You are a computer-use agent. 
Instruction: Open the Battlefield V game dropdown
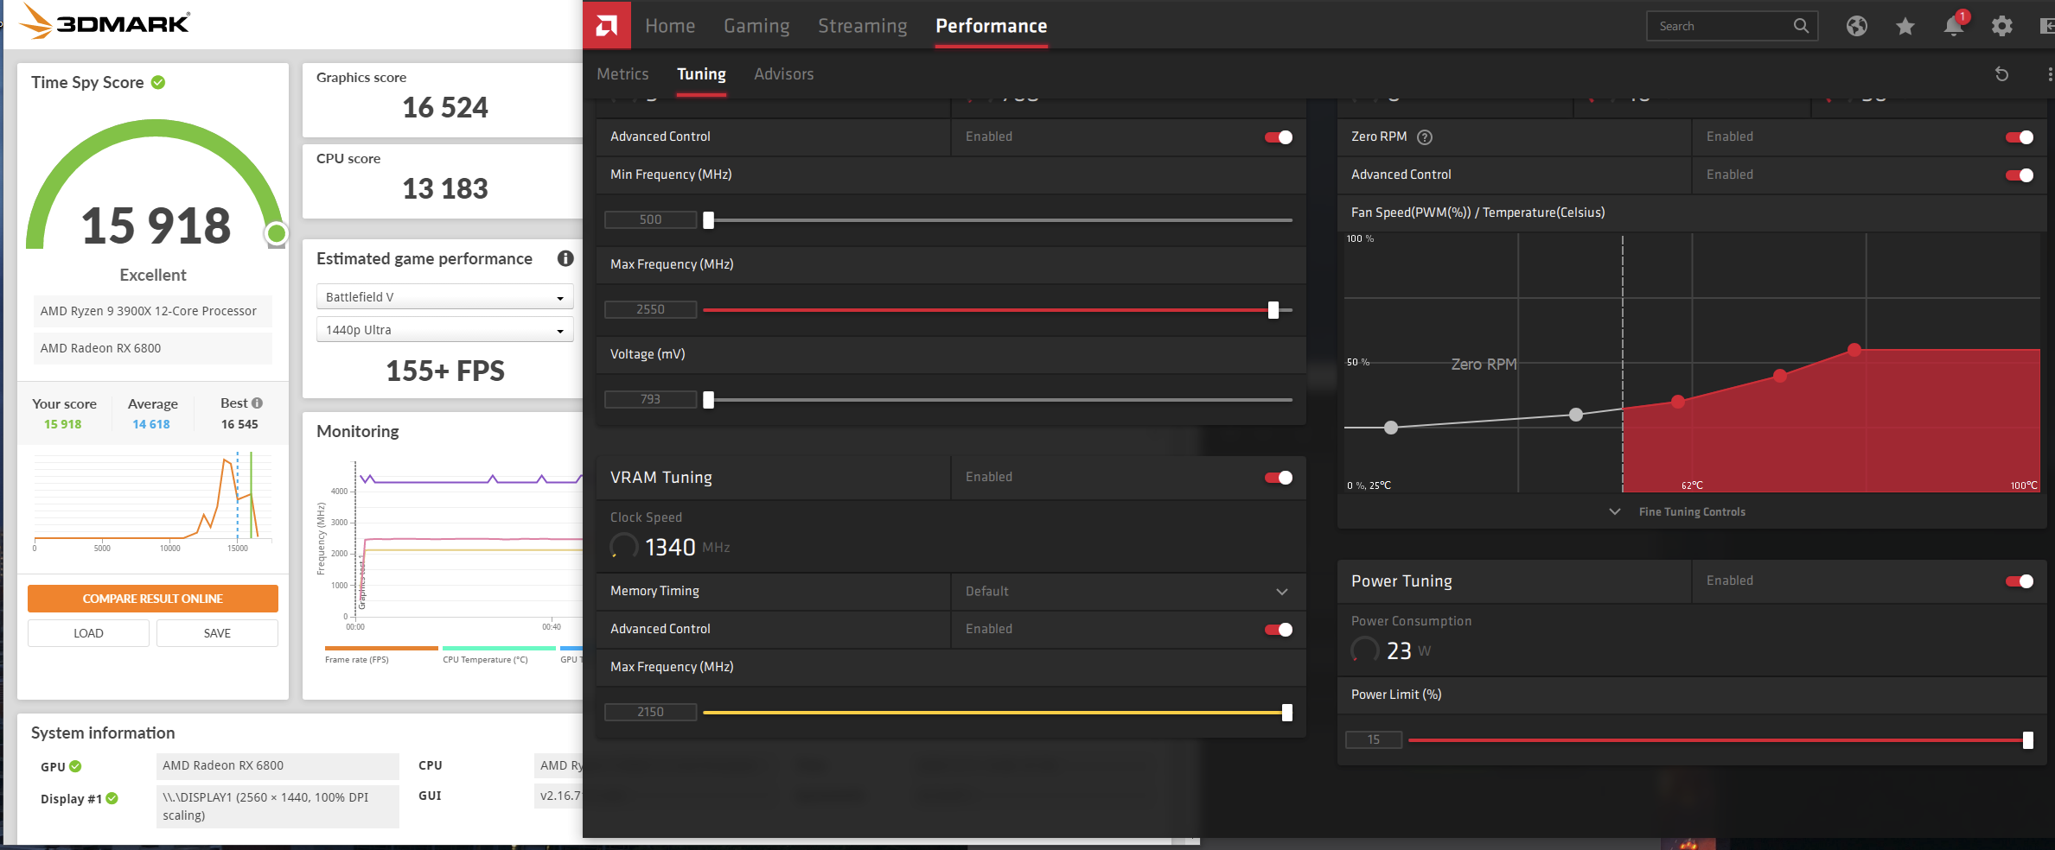pyautogui.click(x=444, y=297)
